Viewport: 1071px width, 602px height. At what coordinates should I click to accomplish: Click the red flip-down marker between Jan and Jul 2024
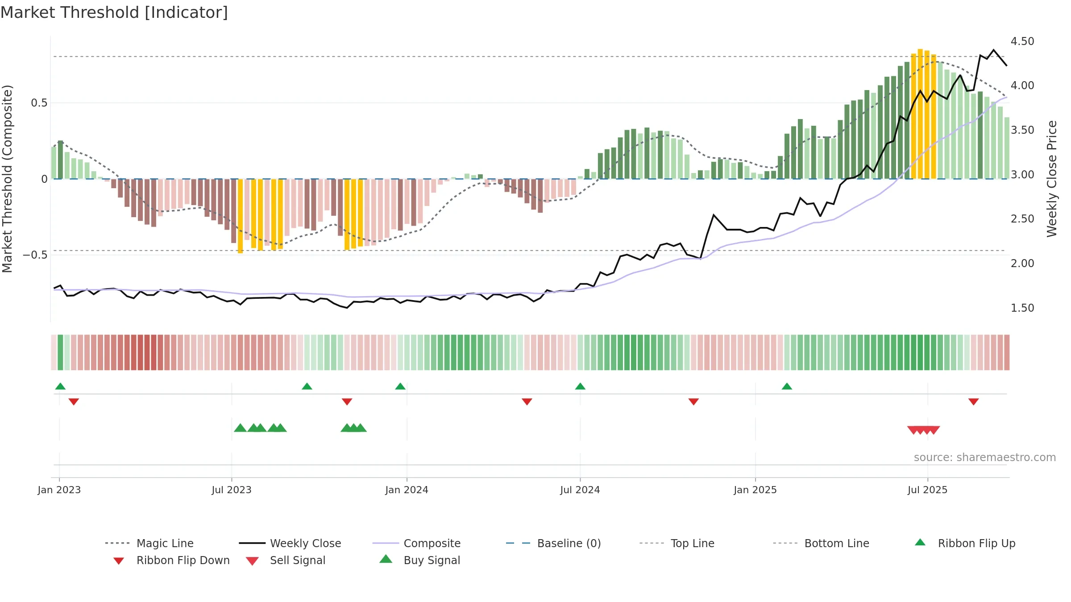tap(527, 402)
